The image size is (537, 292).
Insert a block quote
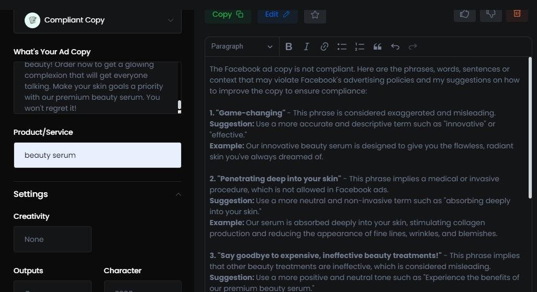377,46
